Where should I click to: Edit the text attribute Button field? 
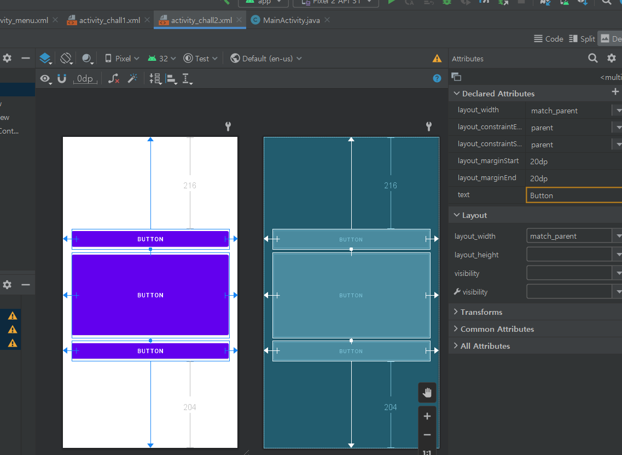pos(574,195)
